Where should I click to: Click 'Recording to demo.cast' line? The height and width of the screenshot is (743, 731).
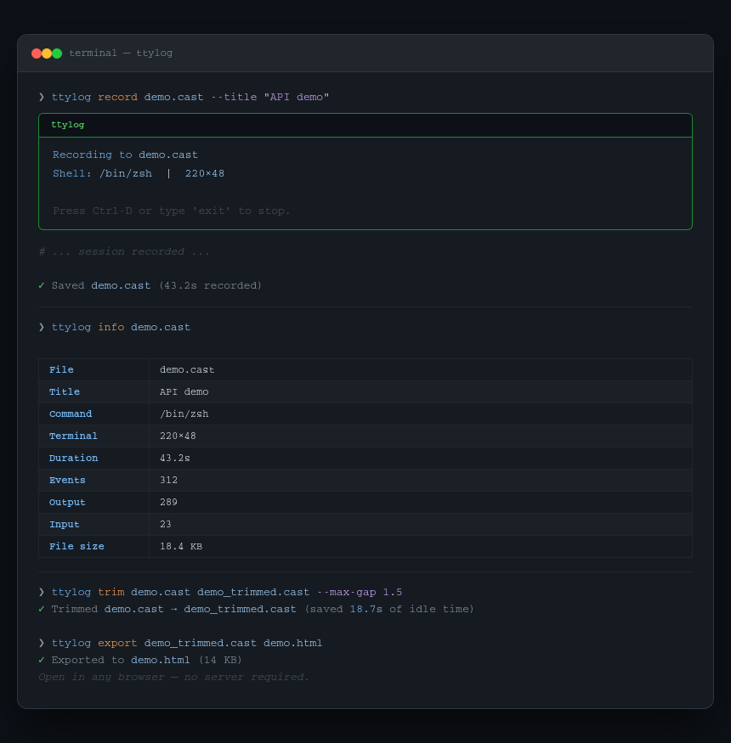[x=125, y=155]
